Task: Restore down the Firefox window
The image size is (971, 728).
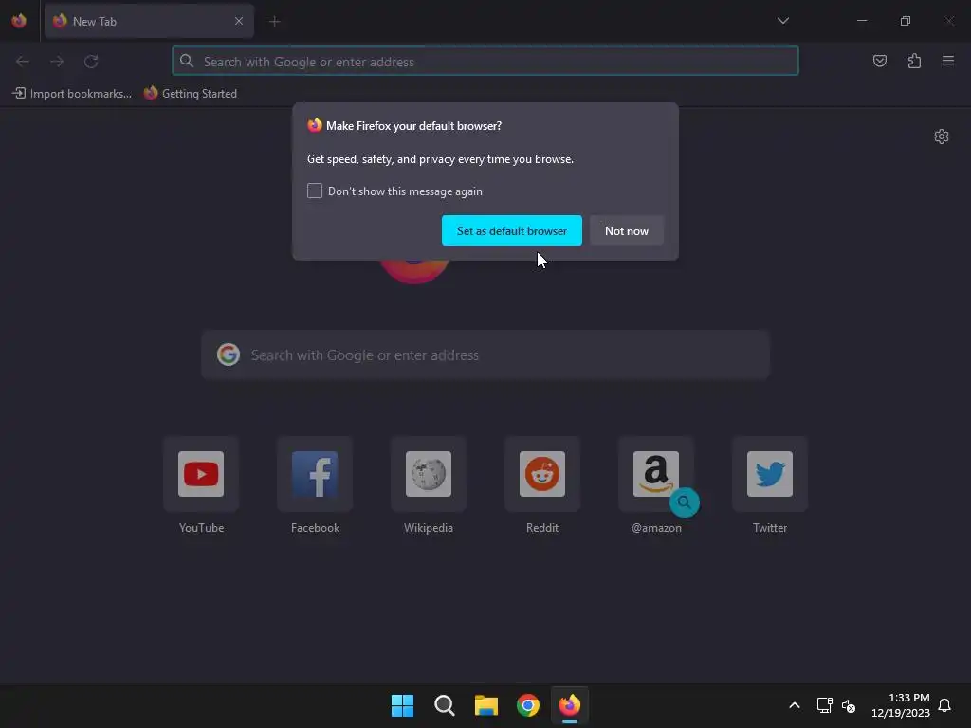Action: point(906,21)
